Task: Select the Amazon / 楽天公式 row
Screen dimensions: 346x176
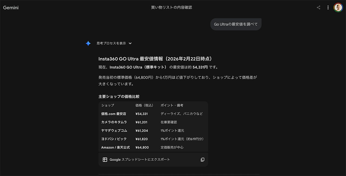Action: click(115, 147)
